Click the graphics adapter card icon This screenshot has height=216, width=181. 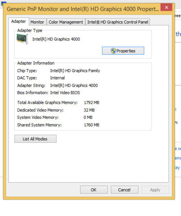(22, 39)
